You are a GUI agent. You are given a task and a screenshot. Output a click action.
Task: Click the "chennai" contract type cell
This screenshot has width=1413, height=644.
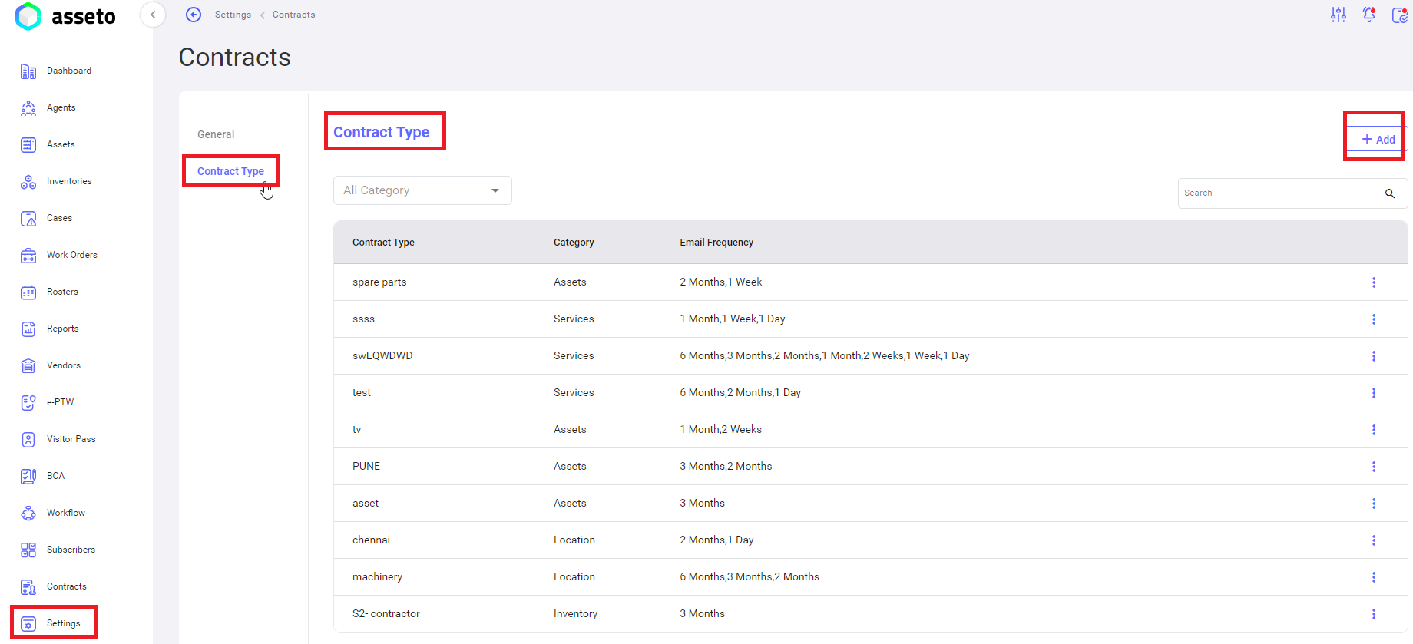tap(371, 540)
